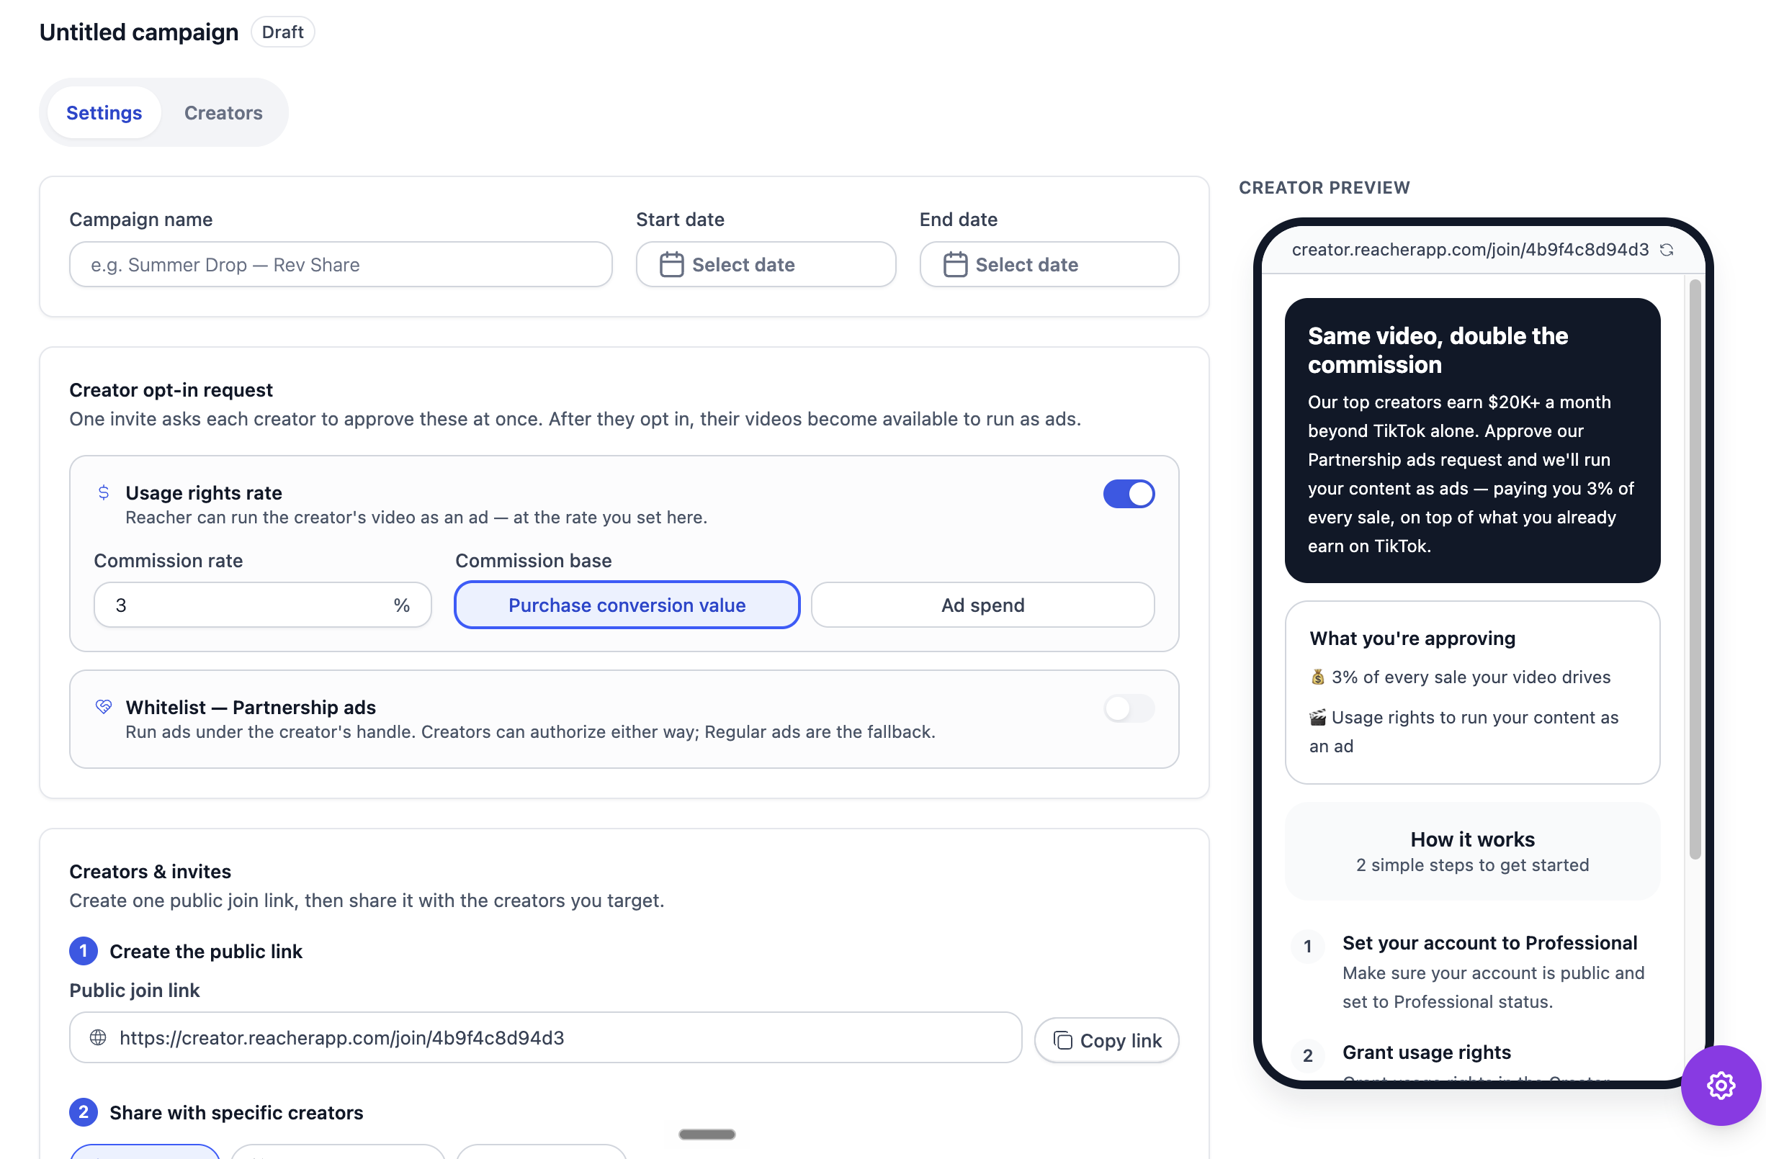This screenshot has width=1766, height=1159.
Task: Click the dollar icon next to Usage rights rate
Action: (x=104, y=492)
